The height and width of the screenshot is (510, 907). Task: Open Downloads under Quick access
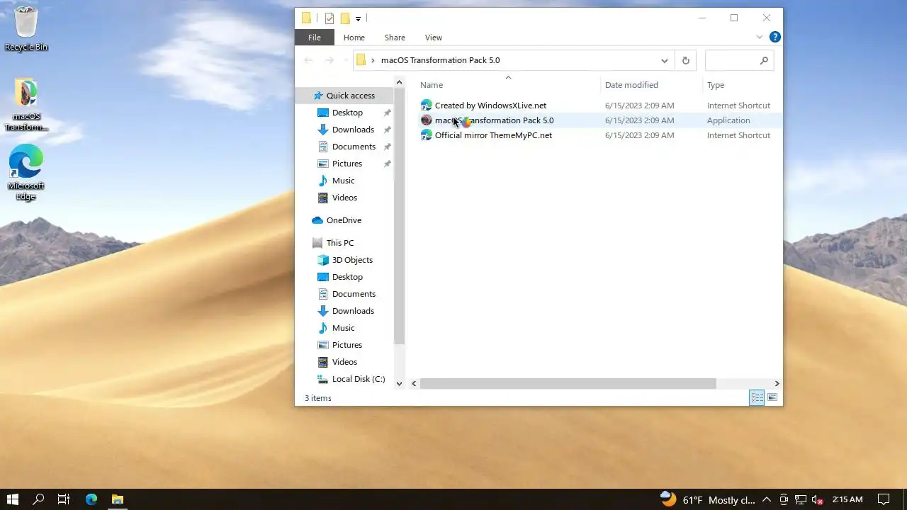(x=353, y=130)
